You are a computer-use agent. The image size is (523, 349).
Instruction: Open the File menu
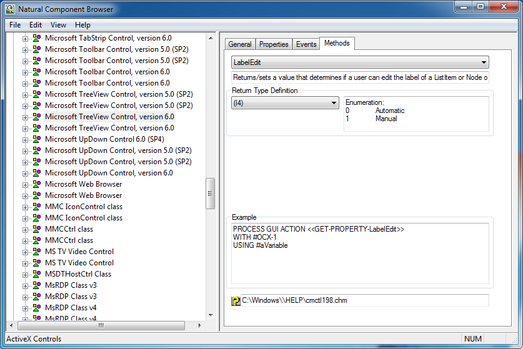pos(15,25)
